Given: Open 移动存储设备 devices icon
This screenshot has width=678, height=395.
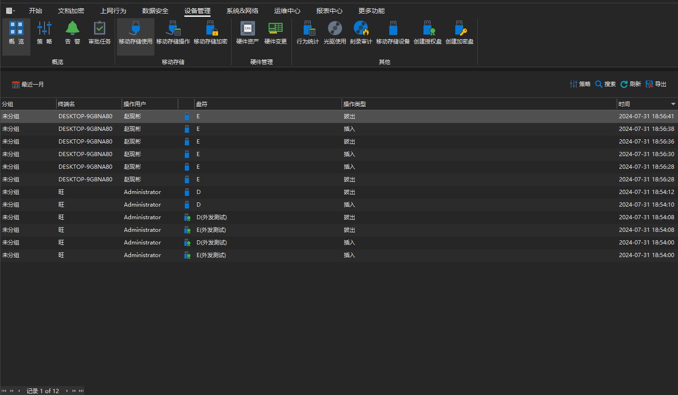Looking at the screenshot, I should click(393, 33).
